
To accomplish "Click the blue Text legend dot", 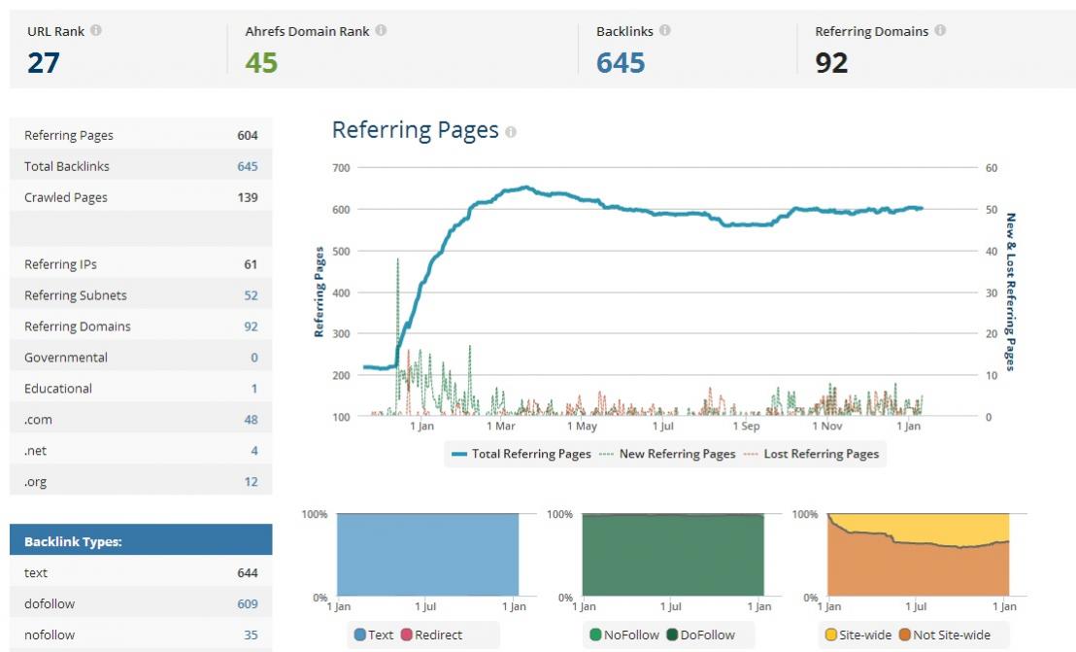I will [x=360, y=635].
